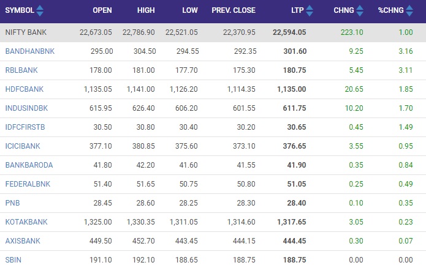The height and width of the screenshot is (268, 426).
Task: Select AXISBANK LTP value 444.45
Action: pyautogui.click(x=294, y=241)
